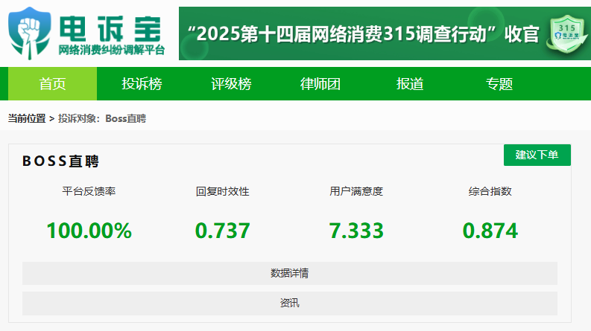
Task: Click the 网络消费纠纷调解平台 tagline
Action: tap(112, 50)
